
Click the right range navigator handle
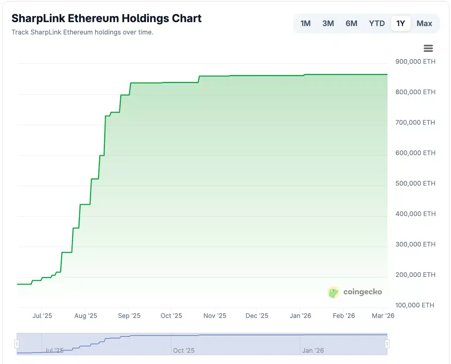pyautogui.click(x=388, y=344)
